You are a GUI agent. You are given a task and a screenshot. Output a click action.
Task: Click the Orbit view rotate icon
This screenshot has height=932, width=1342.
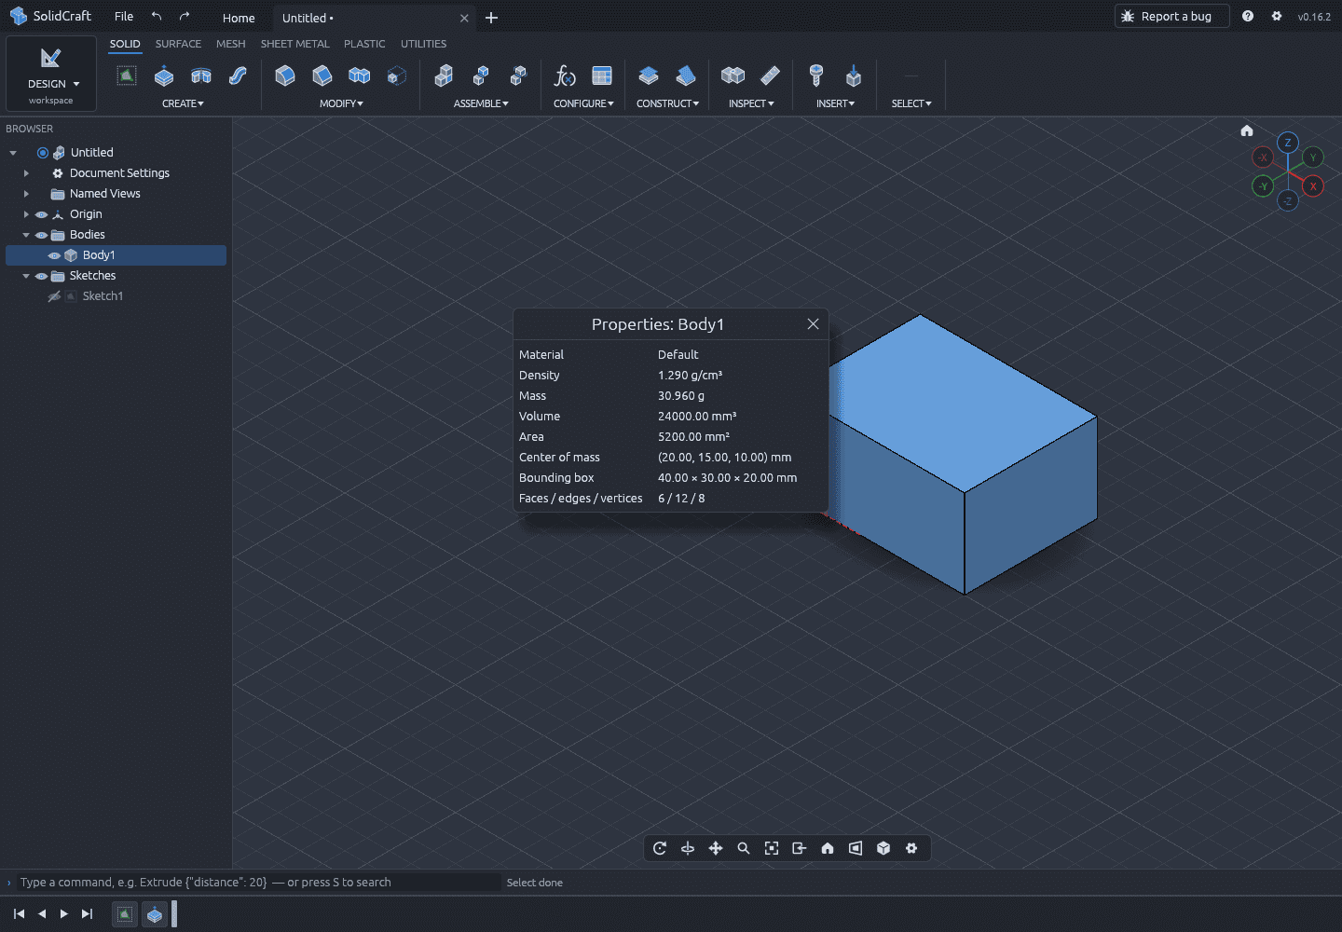(660, 848)
